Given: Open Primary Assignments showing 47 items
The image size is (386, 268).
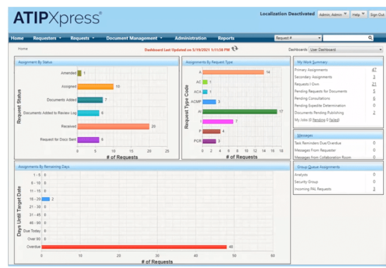Looking at the screenshot, I should tap(374, 70).
